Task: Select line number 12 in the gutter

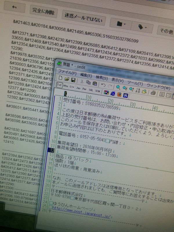Action: pos(51,150)
